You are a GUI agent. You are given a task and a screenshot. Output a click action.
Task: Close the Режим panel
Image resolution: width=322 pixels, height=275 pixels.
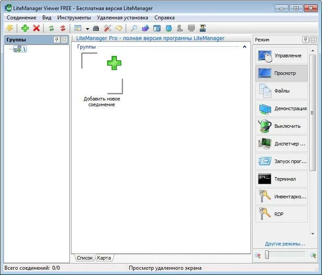[313, 39]
